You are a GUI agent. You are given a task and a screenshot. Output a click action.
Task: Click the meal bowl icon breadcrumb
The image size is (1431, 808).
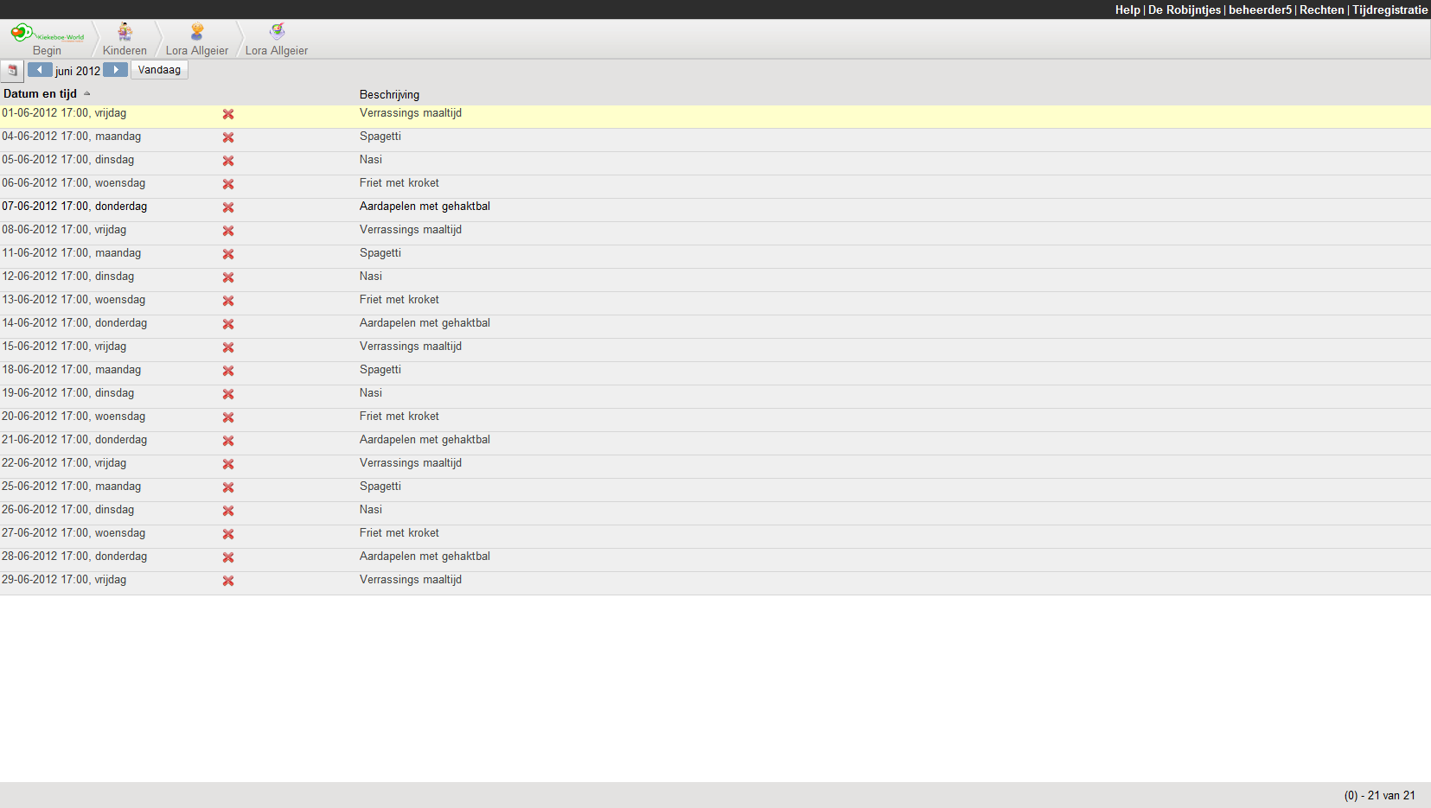point(277,32)
